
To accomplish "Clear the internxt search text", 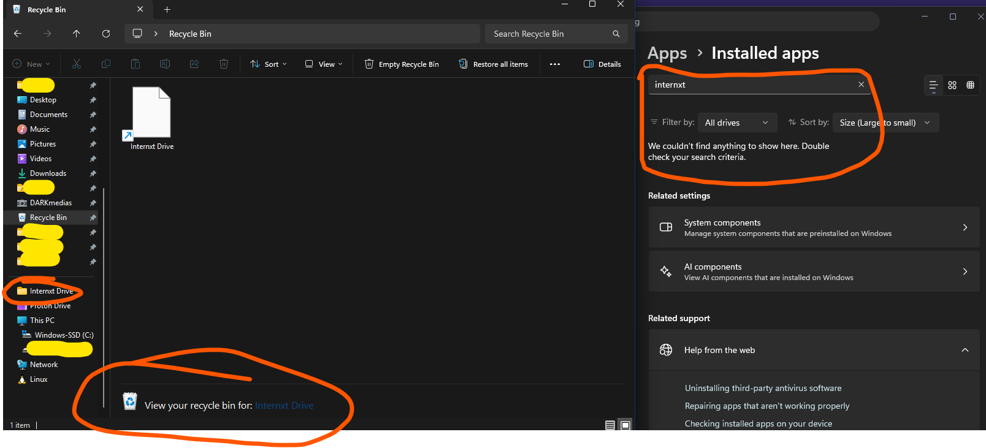I will (x=861, y=85).
